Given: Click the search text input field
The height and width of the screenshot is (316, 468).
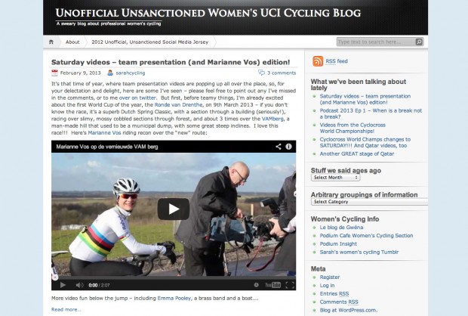Looking at the screenshot, I should pyautogui.click(x=376, y=42).
